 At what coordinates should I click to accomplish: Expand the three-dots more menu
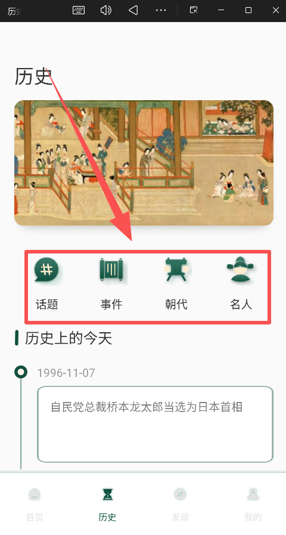pyautogui.click(x=160, y=10)
